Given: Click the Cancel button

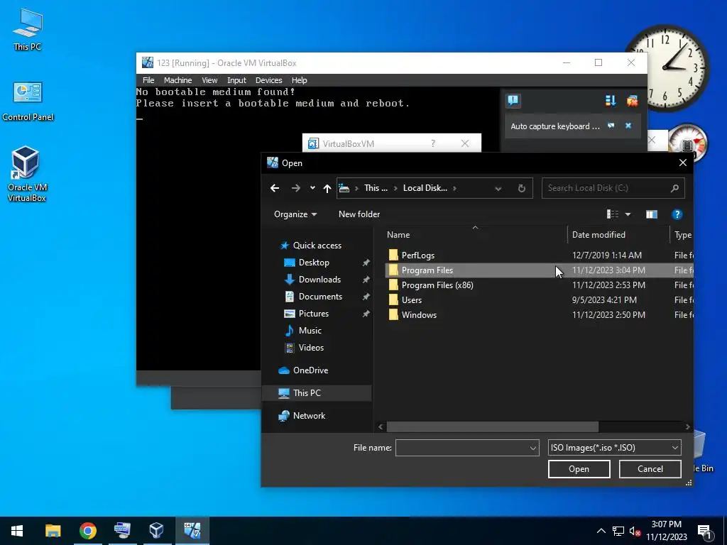Looking at the screenshot, I should click(x=650, y=469).
